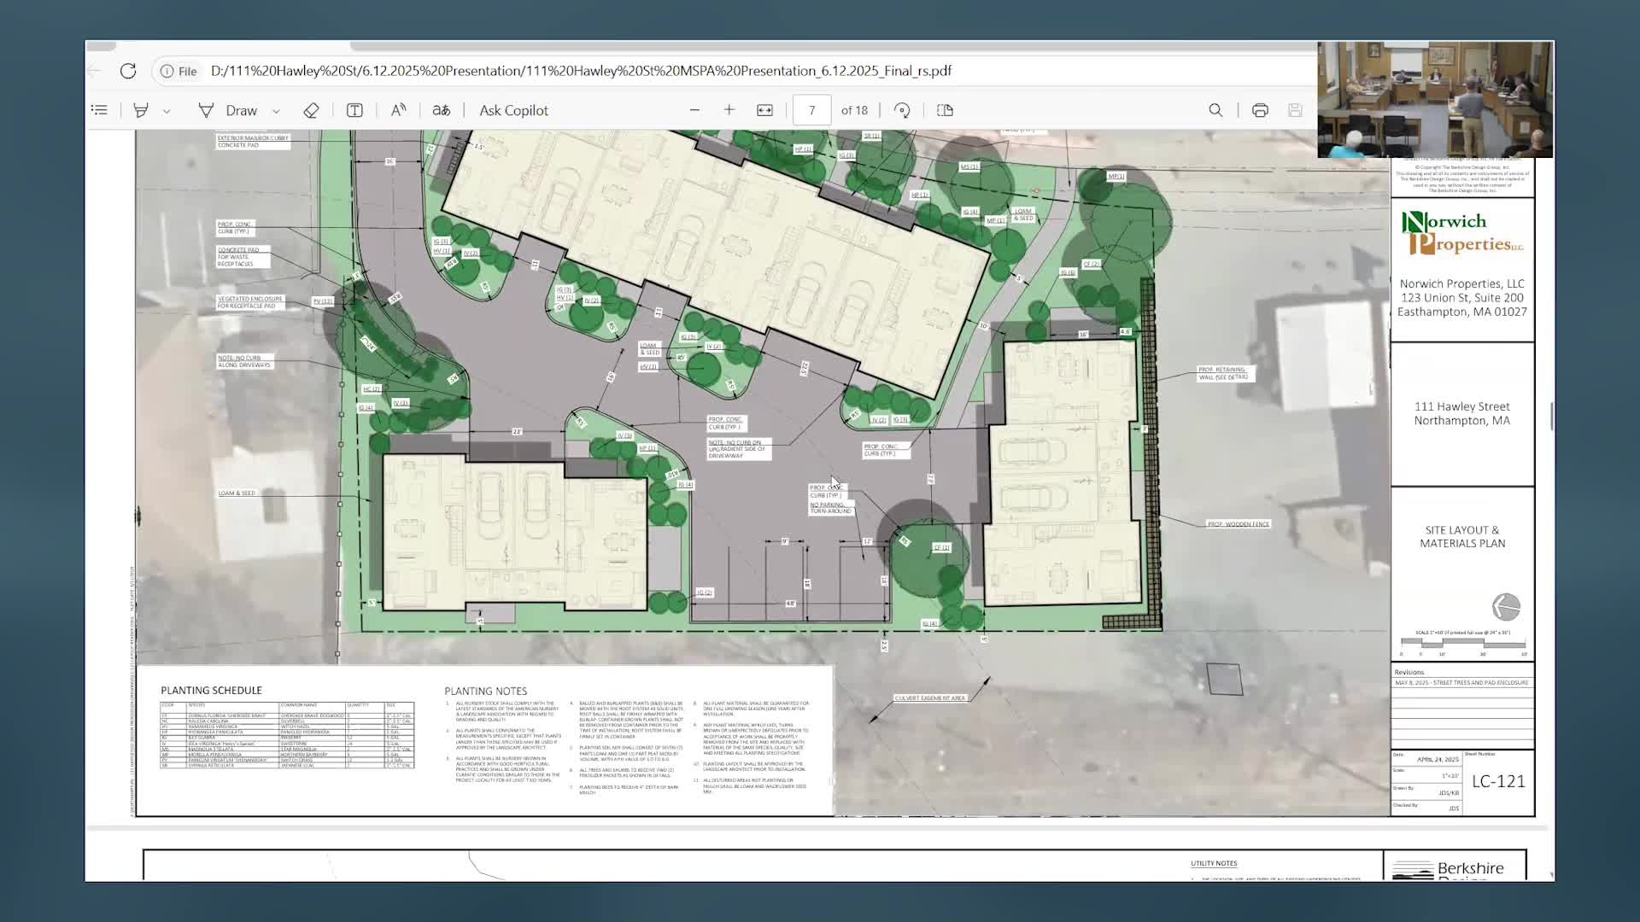Image resolution: width=1640 pixels, height=922 pixels.
Task: Click 'VEGETATED ENCLOSURE FOR RECEPTACLE PAD' label
Action: pos(249,302)
